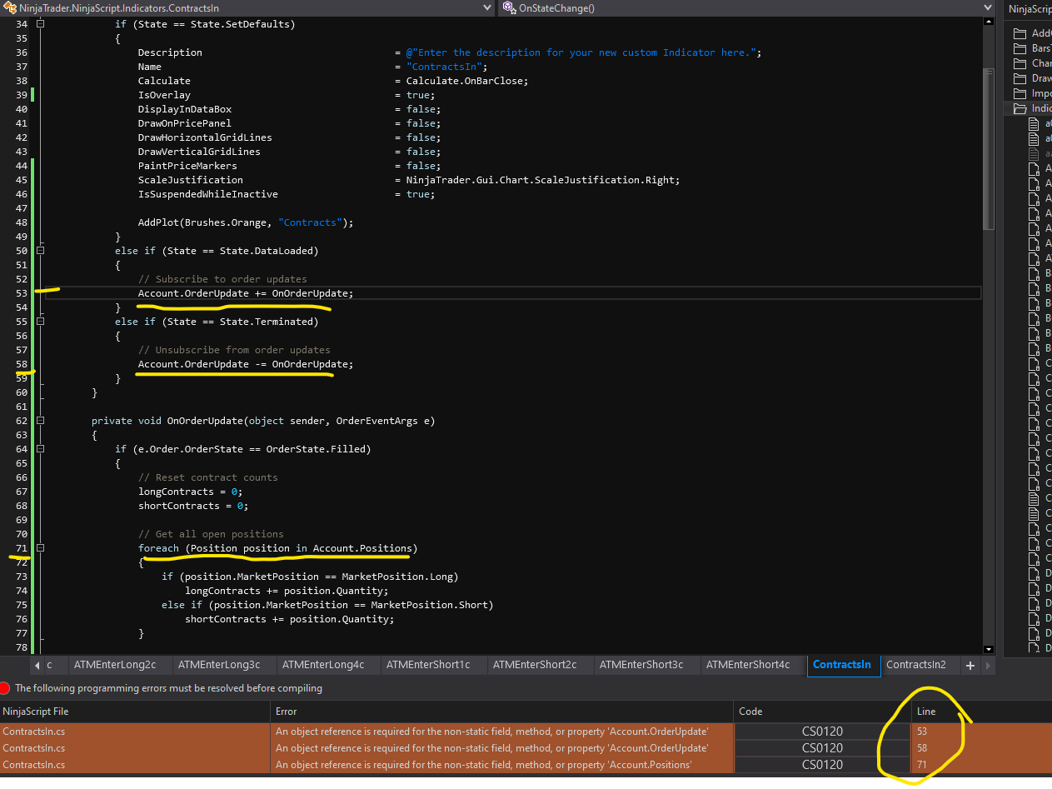This screenshot has height=789, width=1052.
Task: Click the CS0120 error code for line 53
Action: (822, 732)
